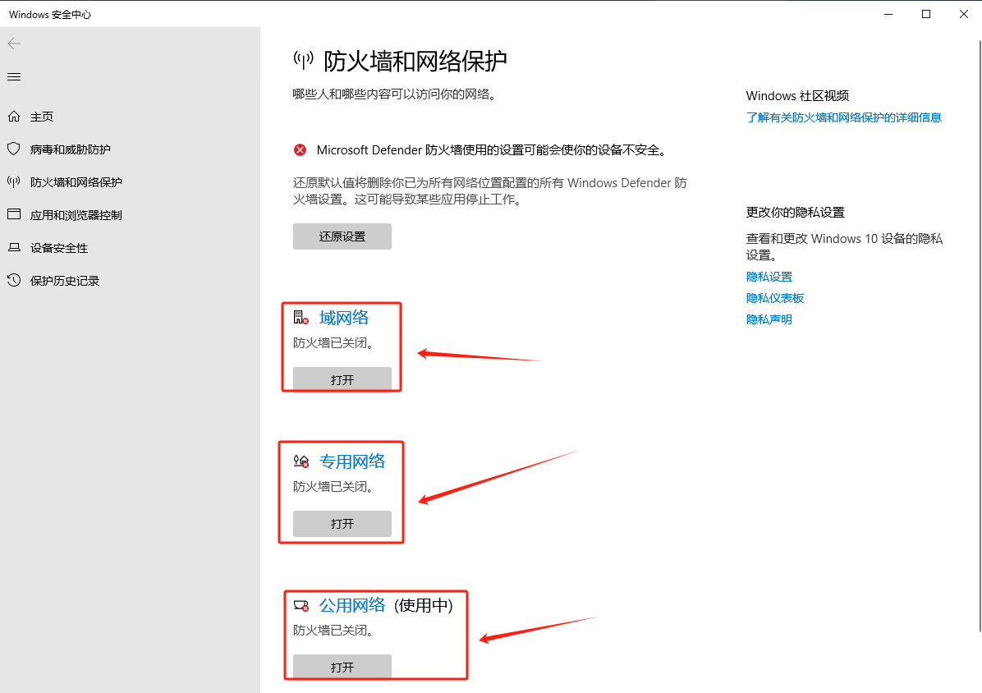
Task: Open the 专用网络 settings link
Action: [352, 462]
